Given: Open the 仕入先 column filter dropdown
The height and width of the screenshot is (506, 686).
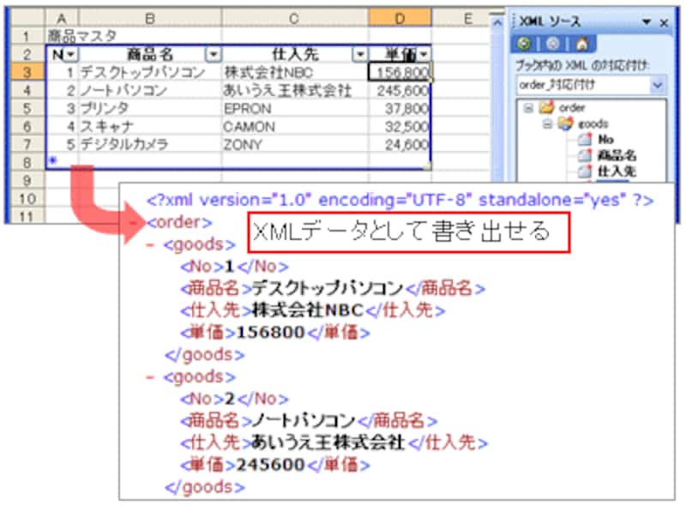Looking at the screenshot, I should [359, 55].
